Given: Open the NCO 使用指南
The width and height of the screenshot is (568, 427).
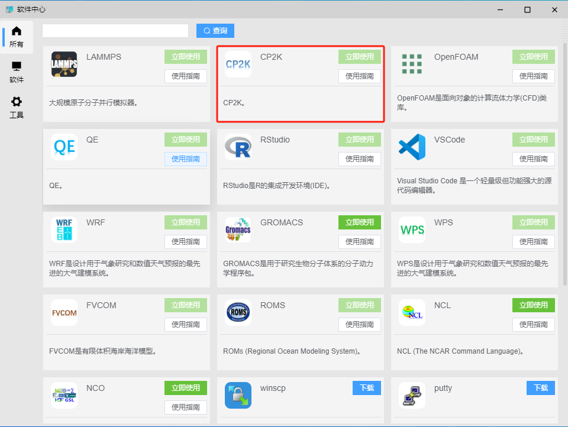Looking at the screenshot, I should click(x=185, y=408).
